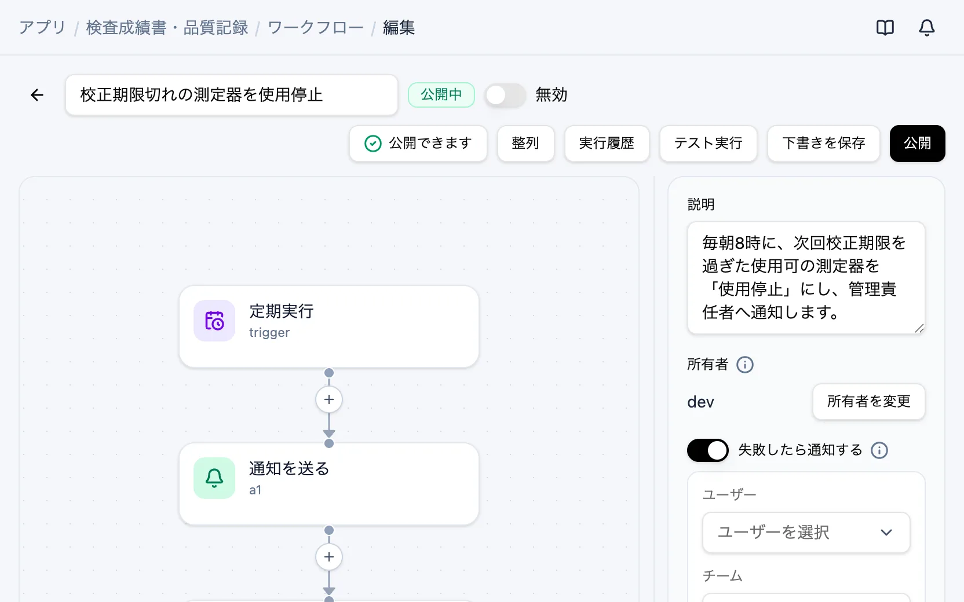The height and width of the screenshot is (602, 964).
Task: Run テスト実行
Action: tap(709, 144)
